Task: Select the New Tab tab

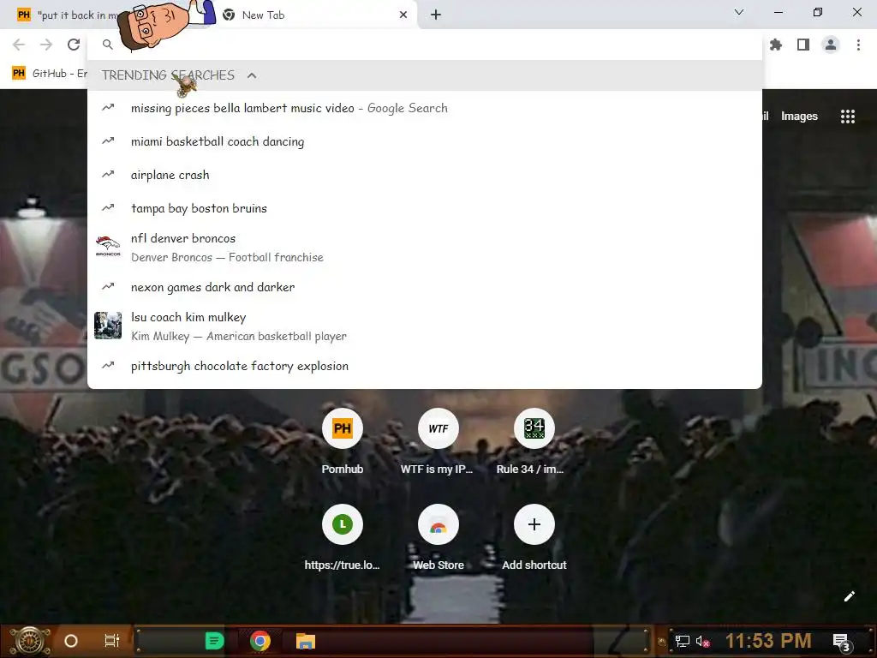Action: click(313, 15)
